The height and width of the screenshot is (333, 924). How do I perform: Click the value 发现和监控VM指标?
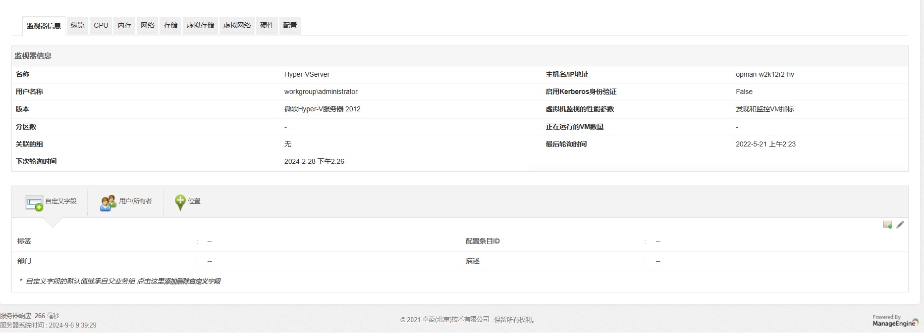[x=764, y=109]
